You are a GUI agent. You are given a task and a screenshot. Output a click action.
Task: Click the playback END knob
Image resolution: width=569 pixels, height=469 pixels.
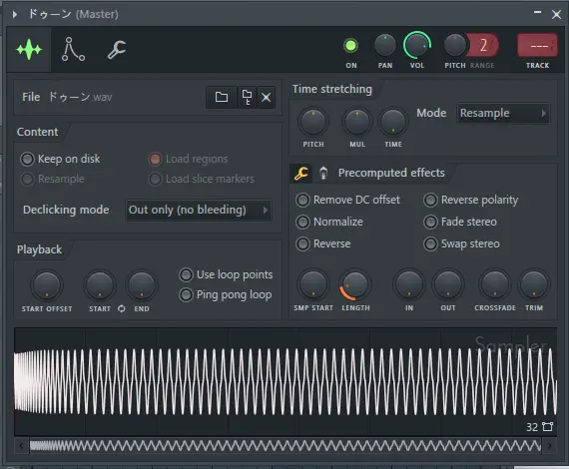tap(142, 285)
